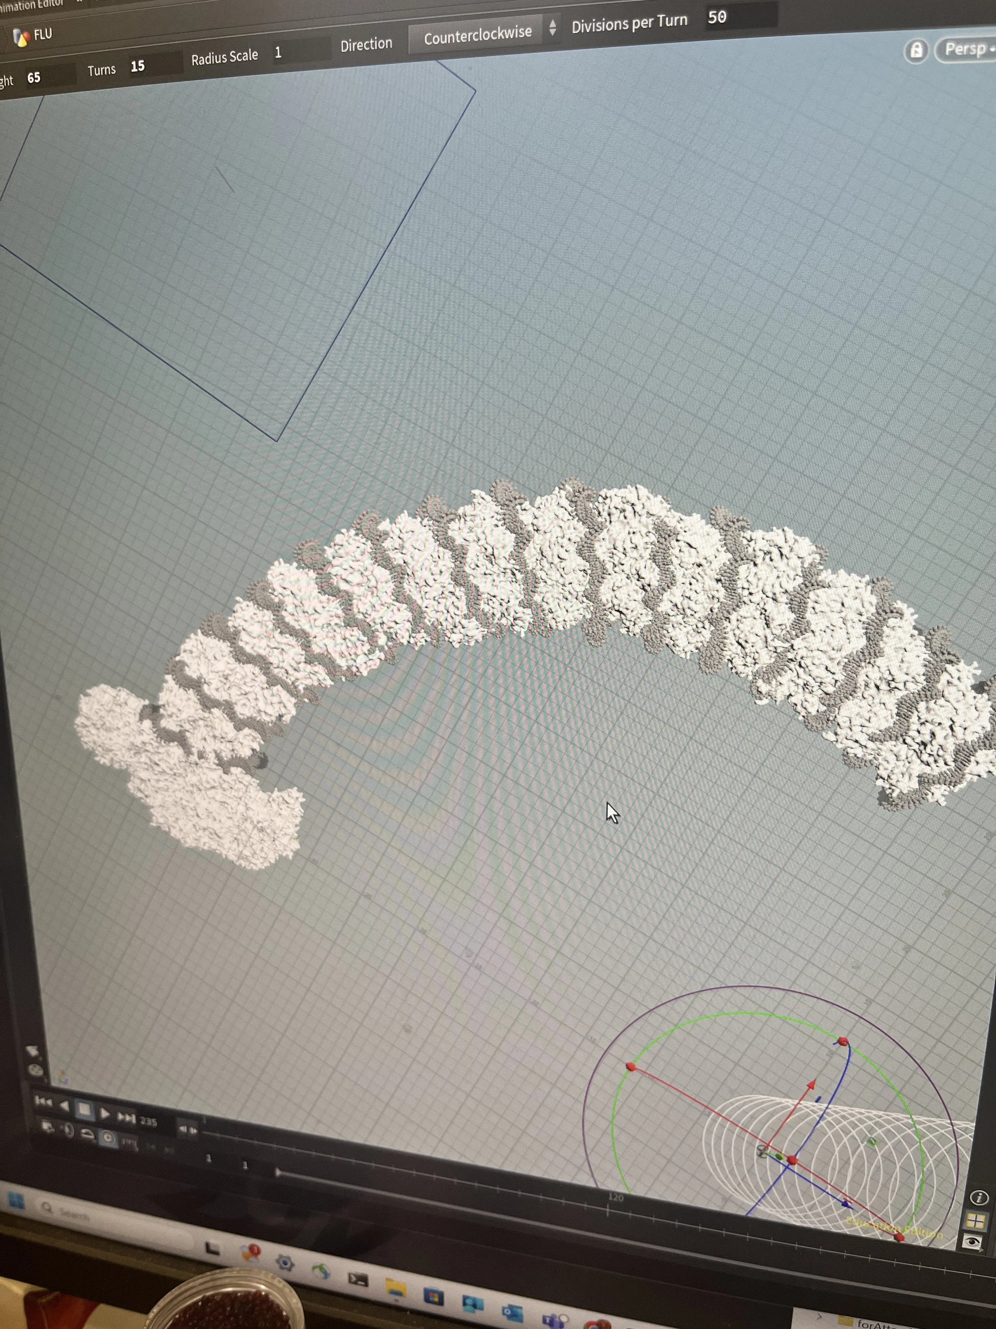Toggle the real-time playback clock icon
The height and width of the screenshot is (1329, 996).
coord(108,1138)
